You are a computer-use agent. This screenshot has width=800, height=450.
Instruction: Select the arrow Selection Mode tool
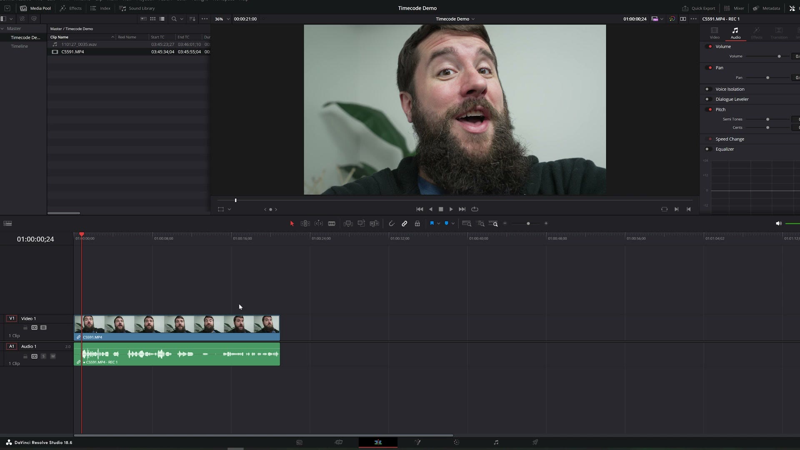[292, 224]
